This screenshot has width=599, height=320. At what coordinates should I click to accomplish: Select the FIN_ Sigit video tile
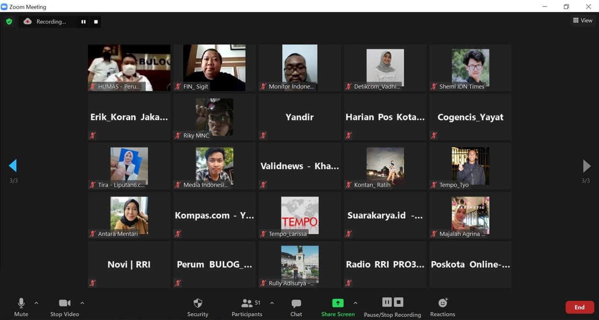214,68
